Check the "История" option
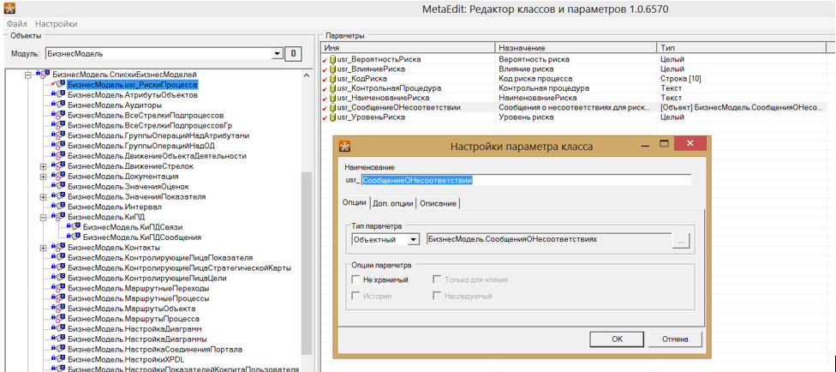 click(x=355, y=296)
